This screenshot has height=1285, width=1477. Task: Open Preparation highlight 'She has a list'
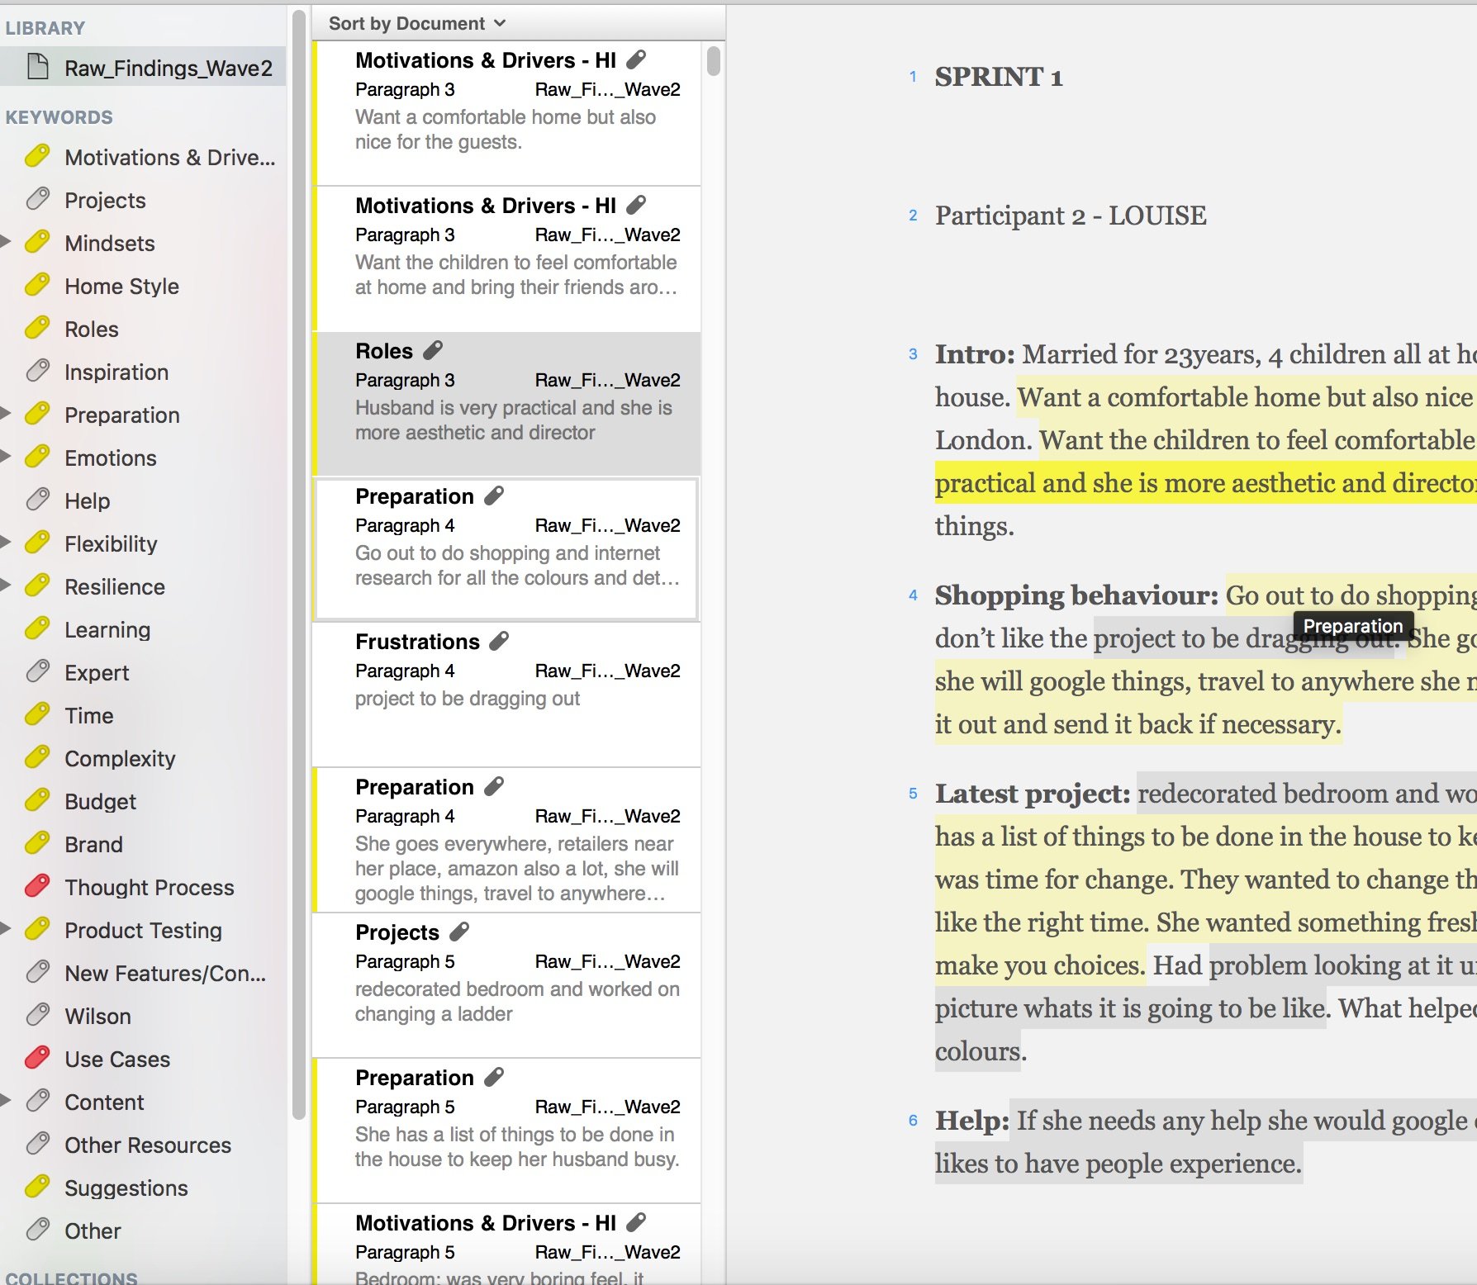point(507,1131)
